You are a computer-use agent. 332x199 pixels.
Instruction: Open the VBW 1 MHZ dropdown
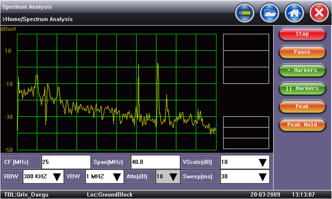(105, 177)
